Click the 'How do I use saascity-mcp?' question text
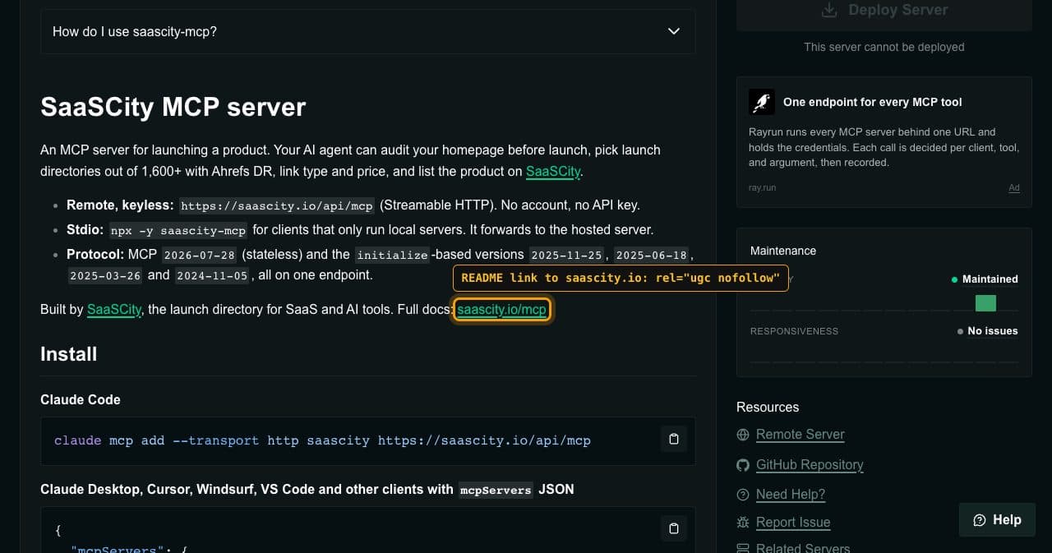1052x553 pixels. click(135, 31)
